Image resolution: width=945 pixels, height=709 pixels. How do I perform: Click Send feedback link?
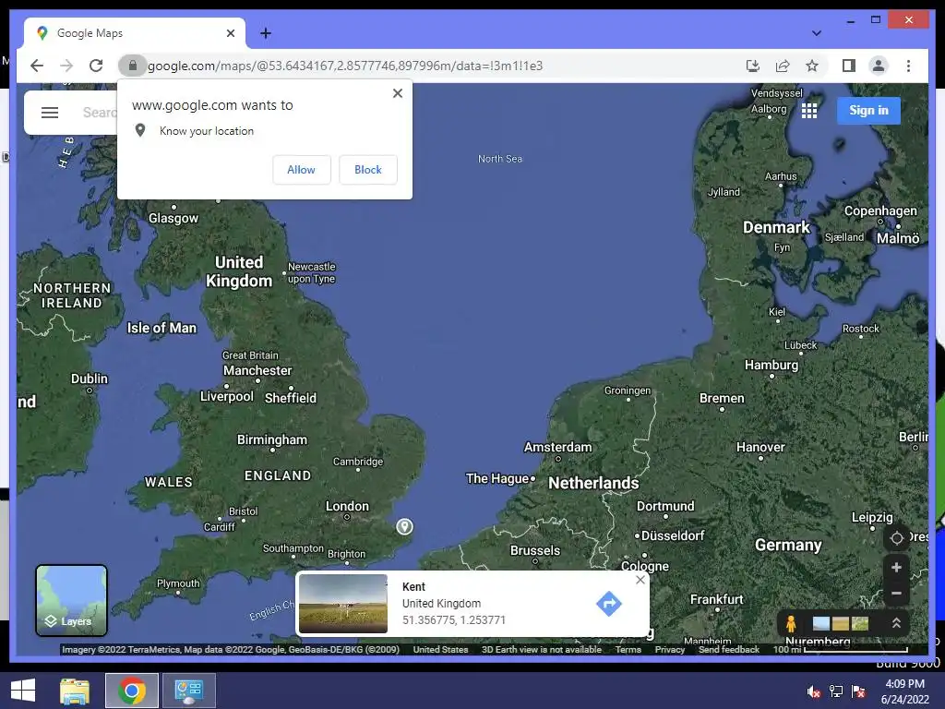(729, 649)
